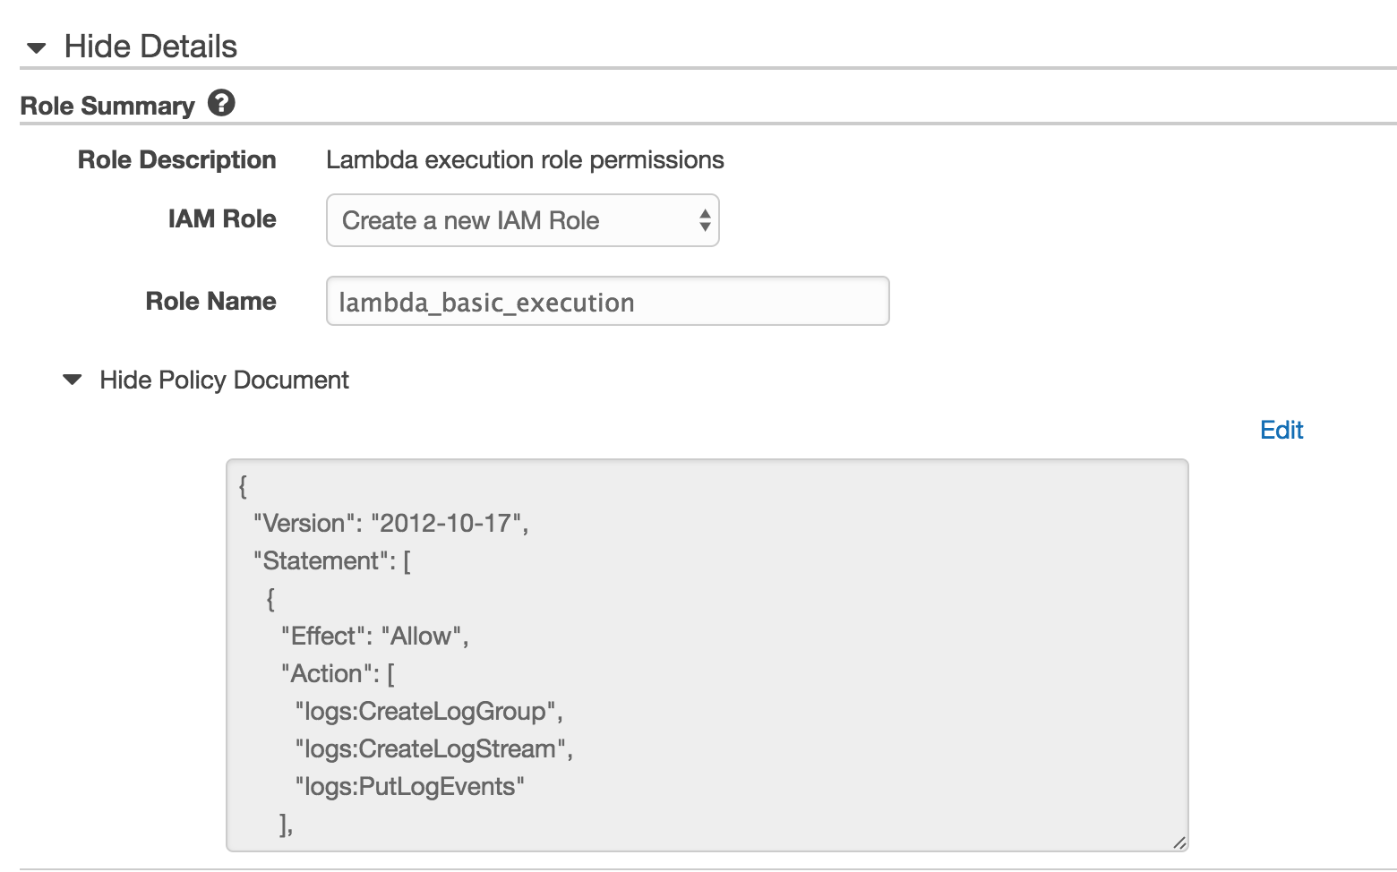Click the Role Name input field
Screen dimensions: 1397x872
pos(607,302)
